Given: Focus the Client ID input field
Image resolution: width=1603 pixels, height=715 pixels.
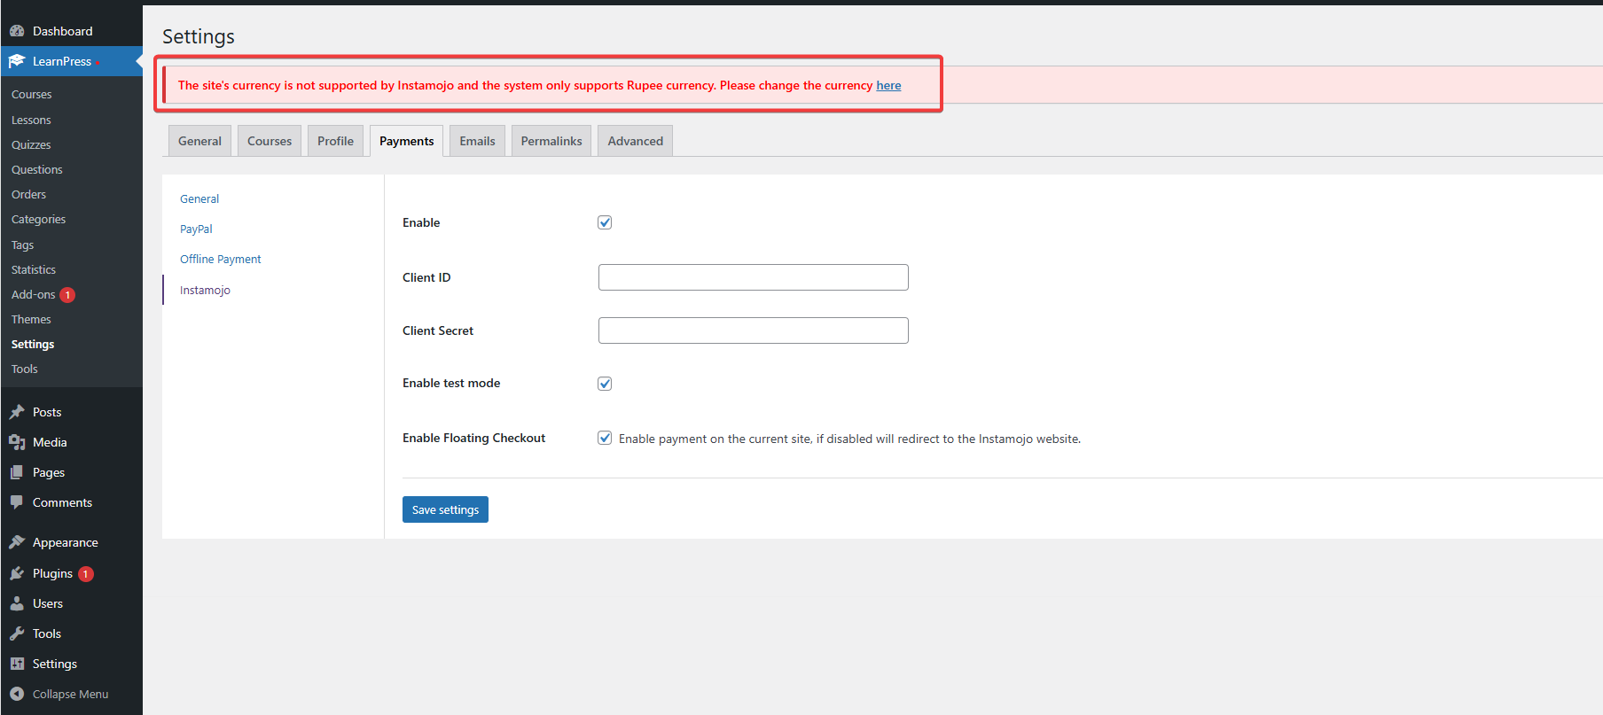Looking at the screenshot, I should click(754, 277).
